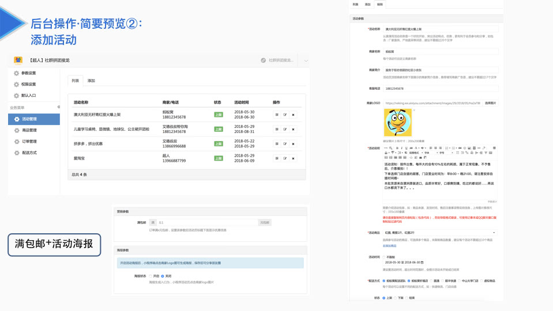Toggle the 不限制 activity time checkbox

click(384, 257)
